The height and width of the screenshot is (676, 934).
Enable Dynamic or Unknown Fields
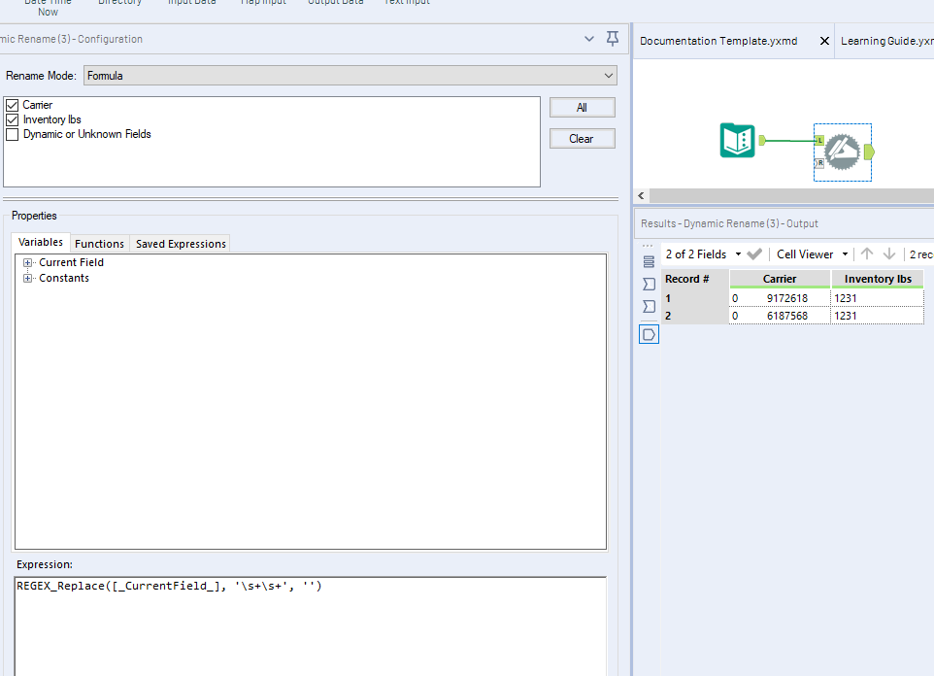[x=12, y=135]
